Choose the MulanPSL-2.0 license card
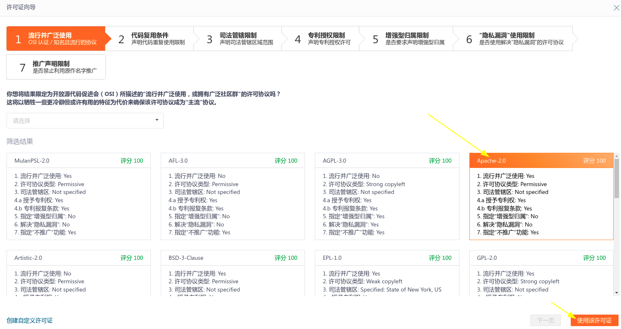The height and width of the screenshot is (329, 621). click(x=79, y=196)
